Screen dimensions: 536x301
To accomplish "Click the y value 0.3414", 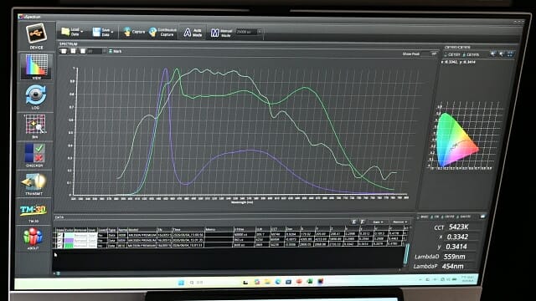I will point(456,247).
